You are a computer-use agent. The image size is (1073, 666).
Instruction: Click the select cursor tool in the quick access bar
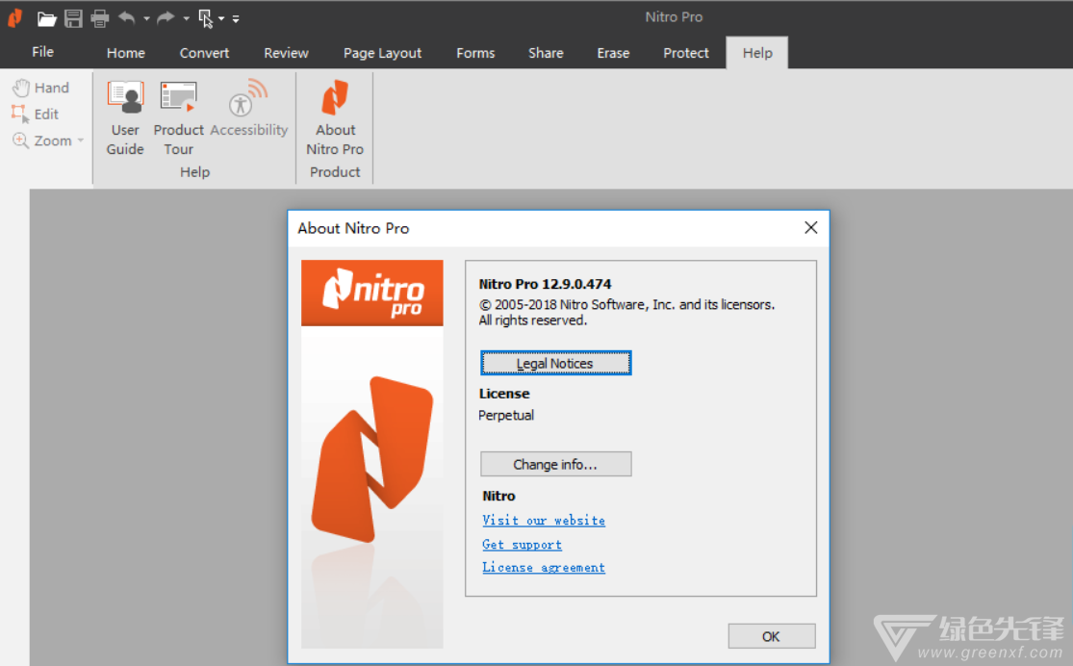click(206, 18)
